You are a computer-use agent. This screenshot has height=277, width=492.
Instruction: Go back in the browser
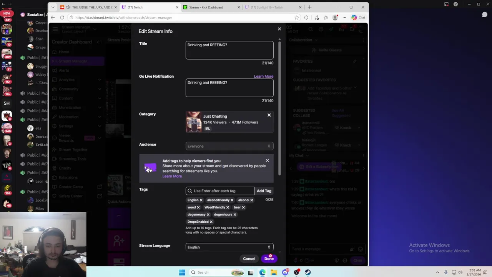52,17
